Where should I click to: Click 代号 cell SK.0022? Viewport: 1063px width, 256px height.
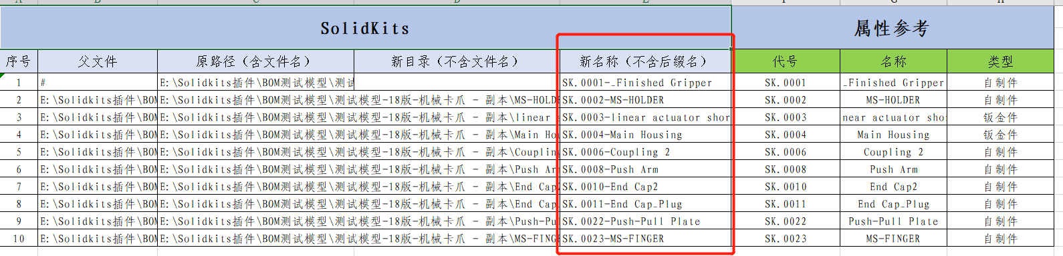[786, 221]
